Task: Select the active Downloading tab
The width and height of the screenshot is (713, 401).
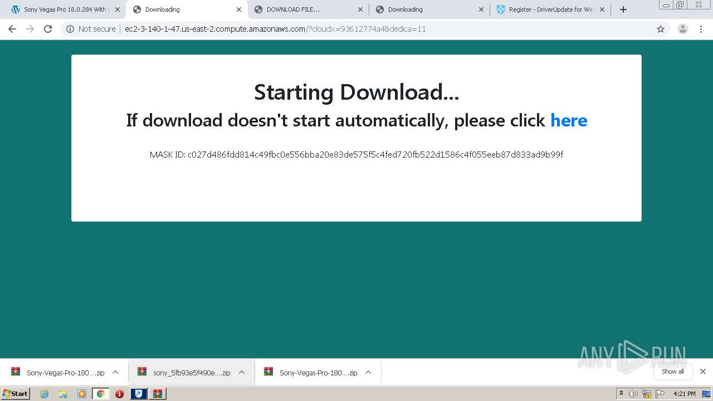Action: (187, 9)
